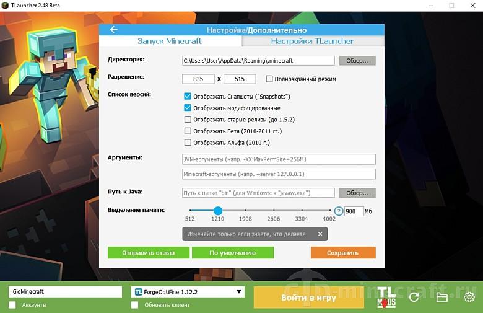
Task: Click Отправить отзыв button
Action: point(149,252)
